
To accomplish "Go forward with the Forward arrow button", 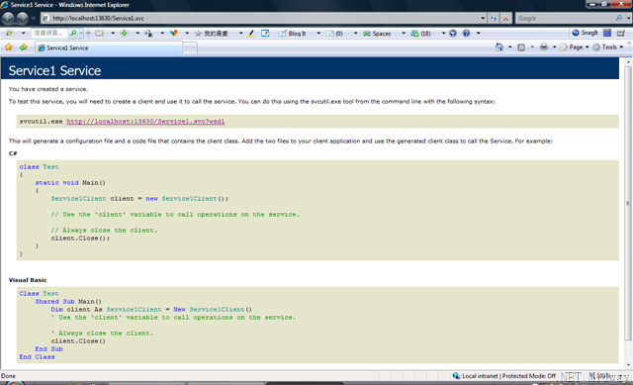I will coord(23,18).
